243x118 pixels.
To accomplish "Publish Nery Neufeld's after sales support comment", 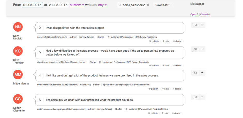I will [154, 41].
